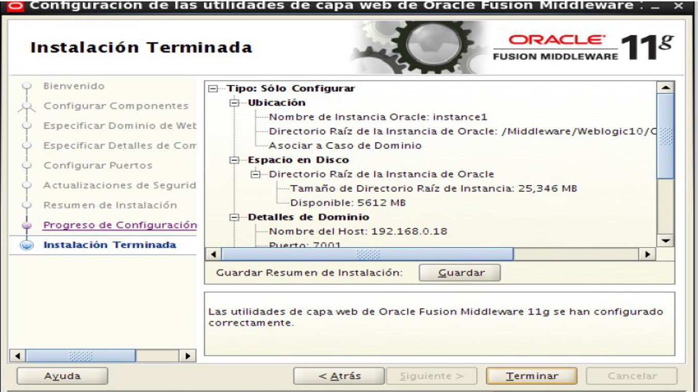Select Configurar Puertos step
The height and width of the screenshot is (392, 698).
98,166
